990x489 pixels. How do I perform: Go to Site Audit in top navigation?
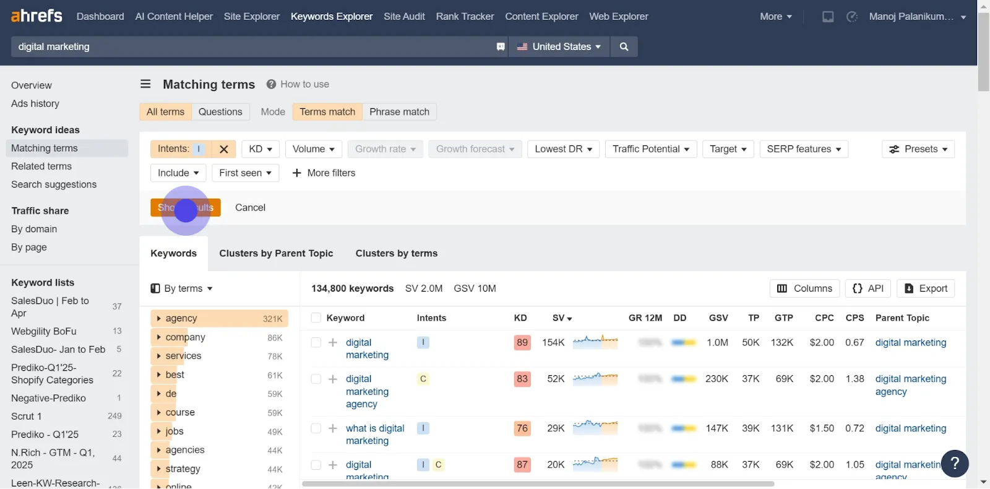pos(404,17)
